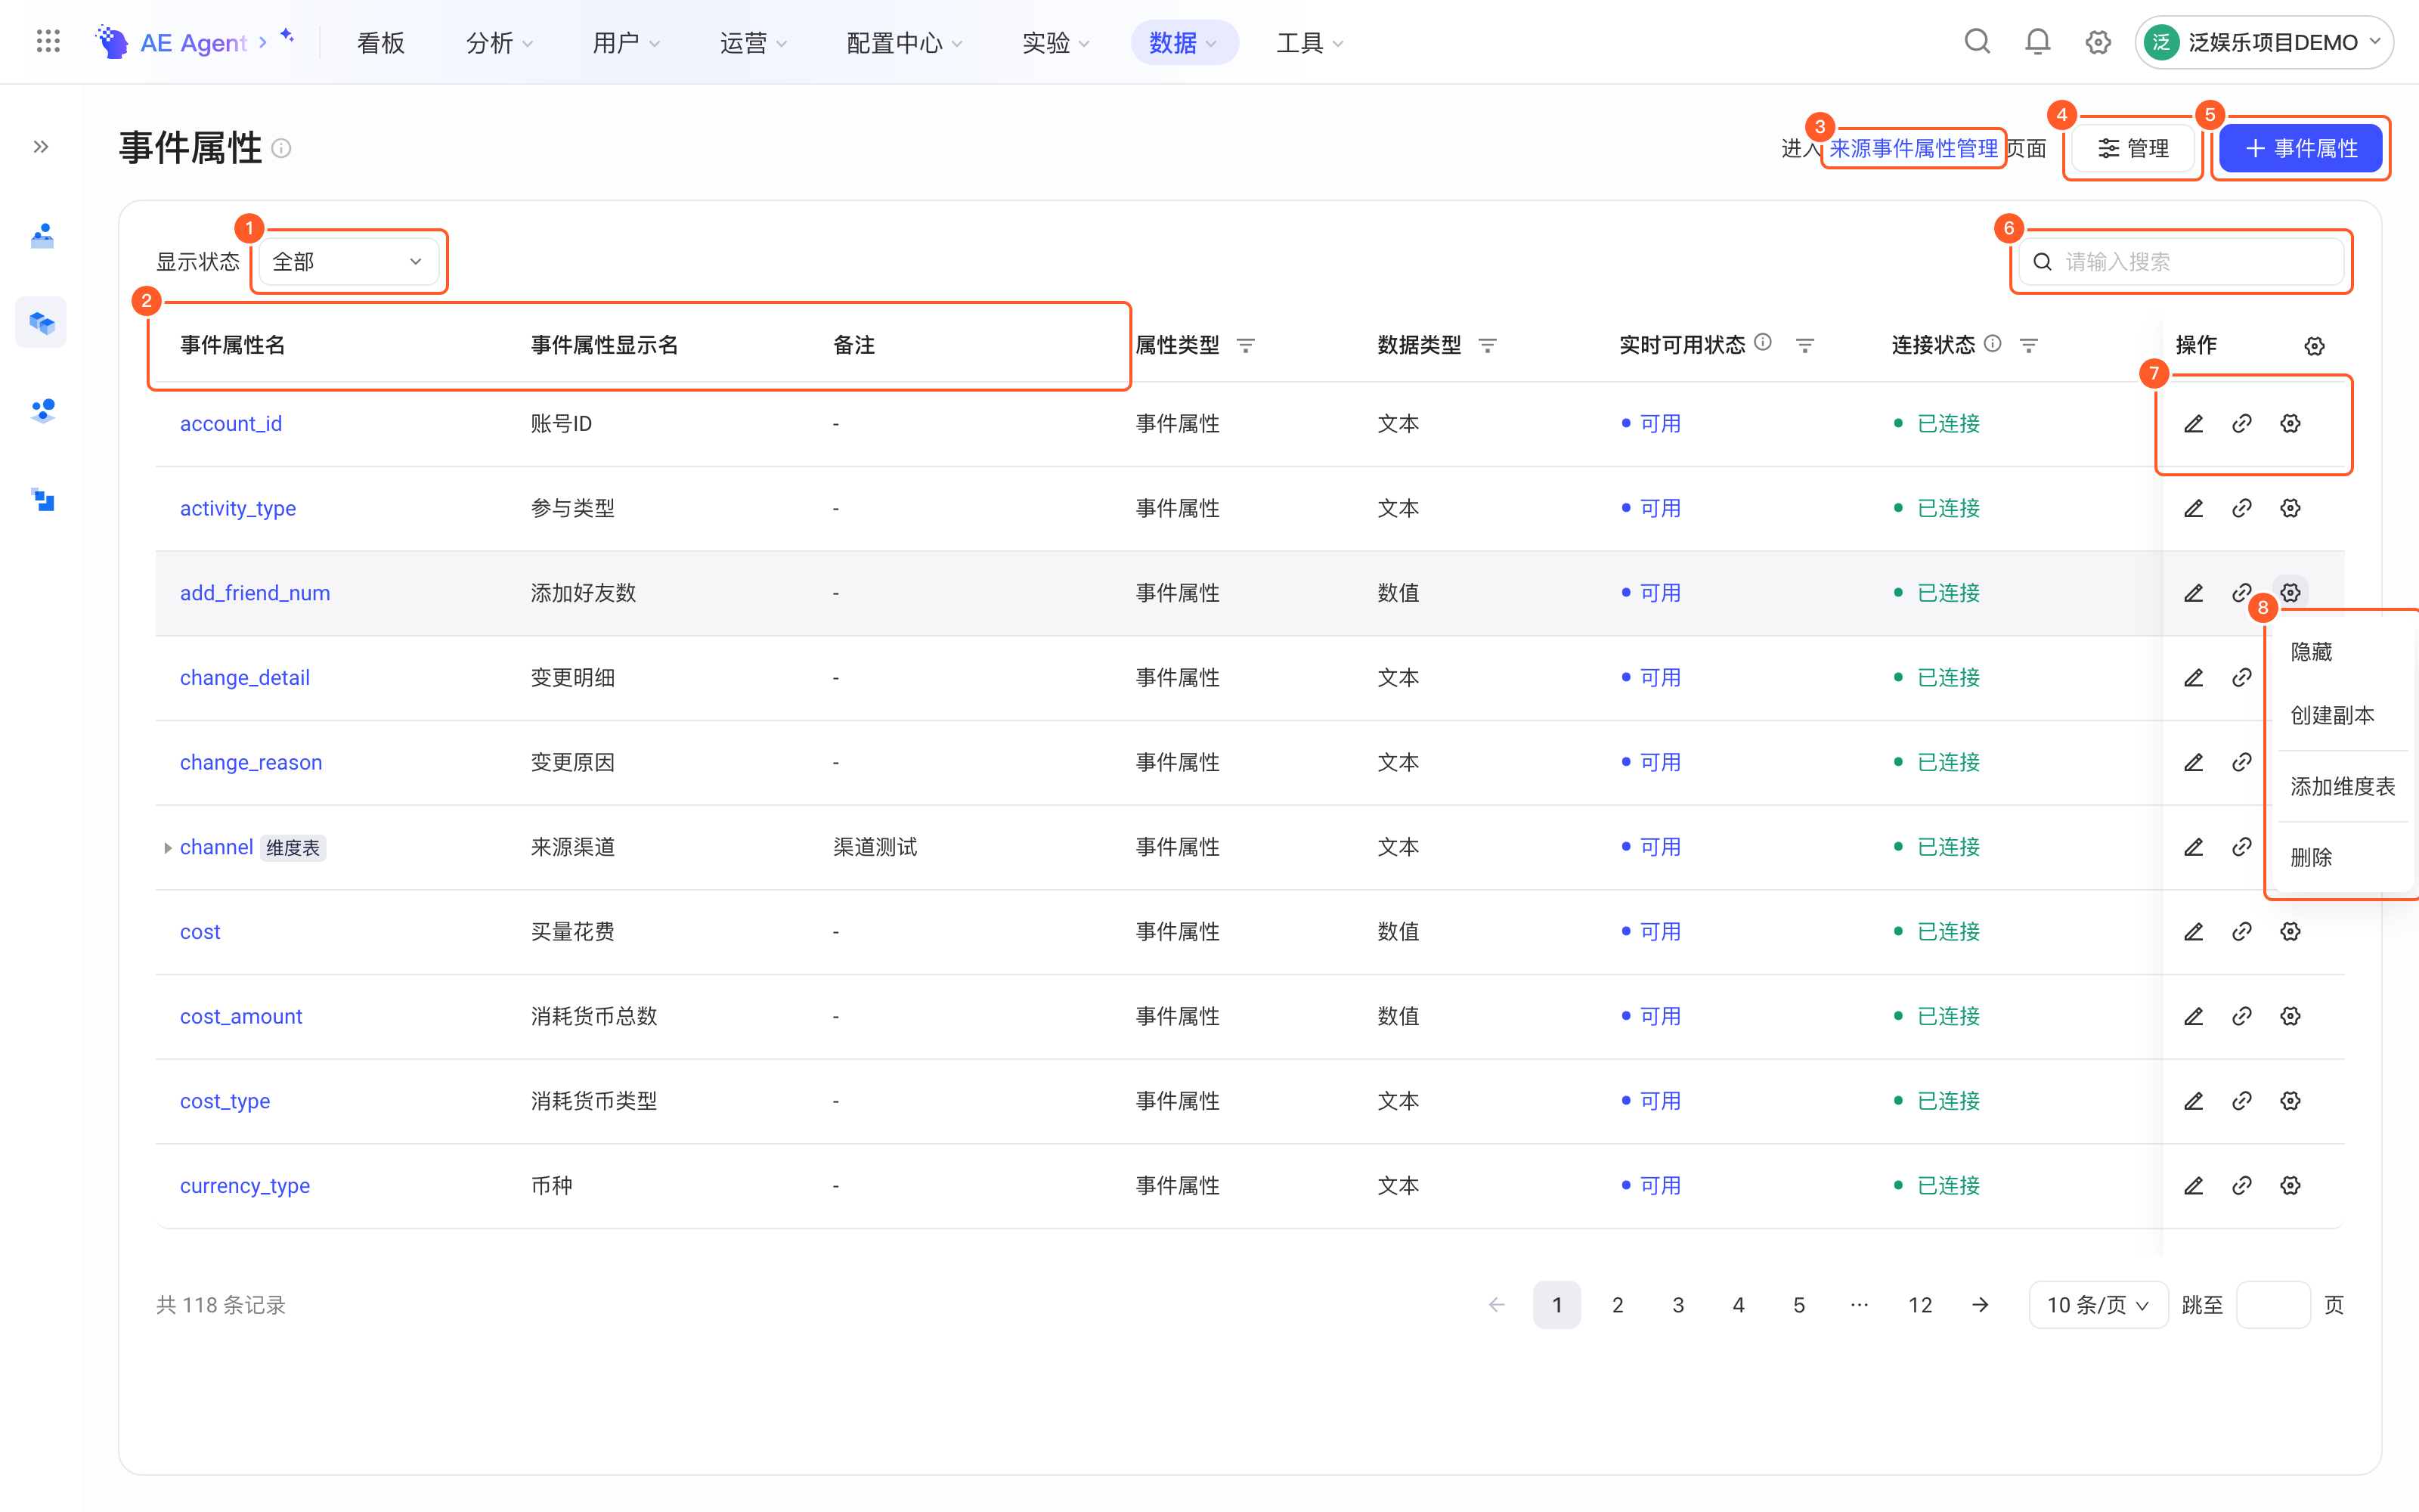Open the app grid launcher icon
2419x1512 pixels.
click(x=48, y=41)
